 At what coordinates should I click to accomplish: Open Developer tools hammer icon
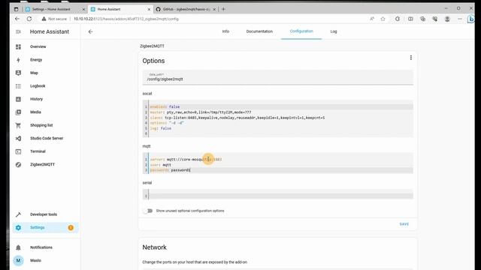point(18,214)
